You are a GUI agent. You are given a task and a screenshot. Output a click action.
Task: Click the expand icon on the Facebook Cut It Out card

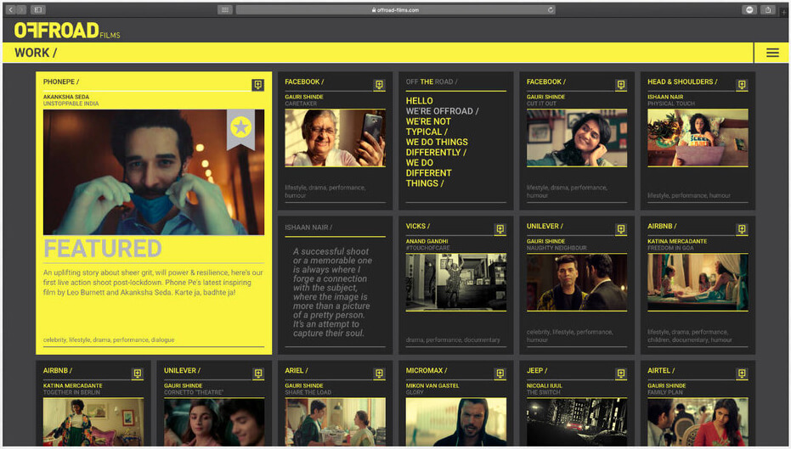coord(621,85)
